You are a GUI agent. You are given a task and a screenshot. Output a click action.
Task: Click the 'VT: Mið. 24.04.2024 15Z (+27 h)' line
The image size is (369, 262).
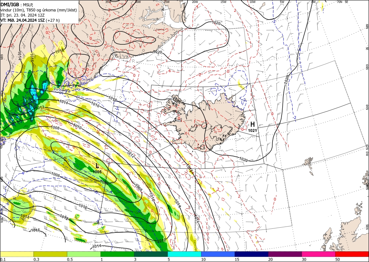pyautogui.click(x=30, y=20)
